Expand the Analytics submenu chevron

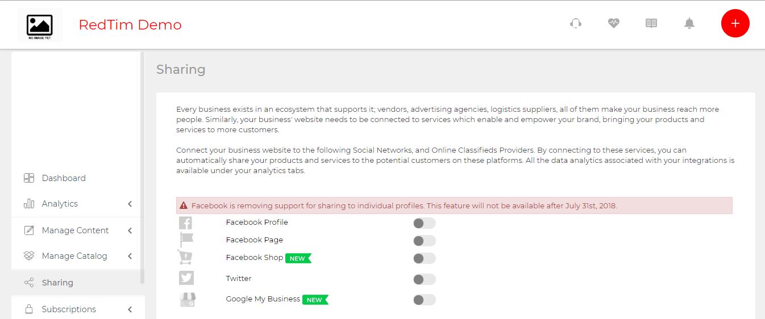click(130, 204)
